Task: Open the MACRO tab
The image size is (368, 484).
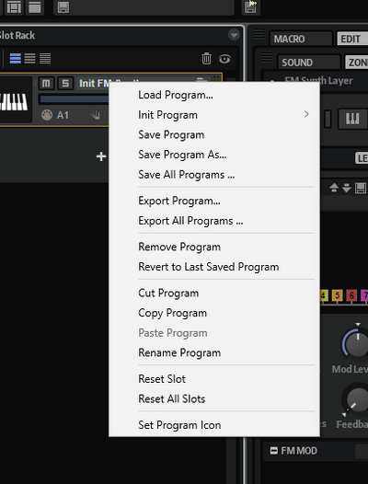Action: (x=301, y=39)
